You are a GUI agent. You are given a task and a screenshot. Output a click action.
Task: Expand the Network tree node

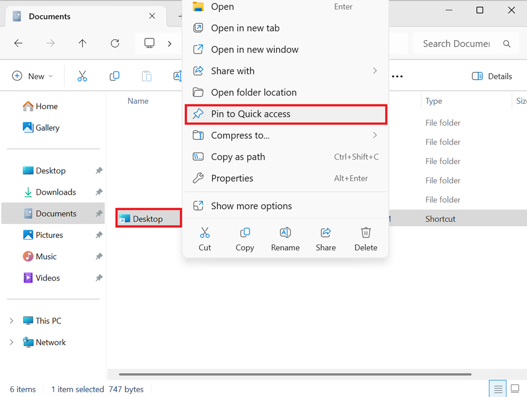coord(11,342)
